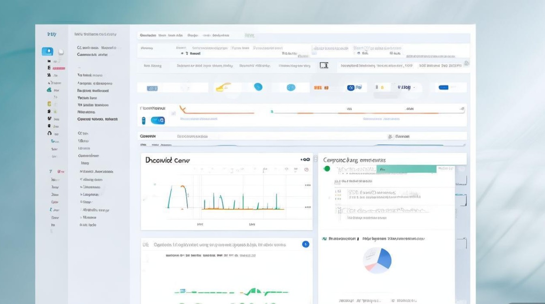Click the dark blue button at the start of the icon strip

[x=152, y=88]
